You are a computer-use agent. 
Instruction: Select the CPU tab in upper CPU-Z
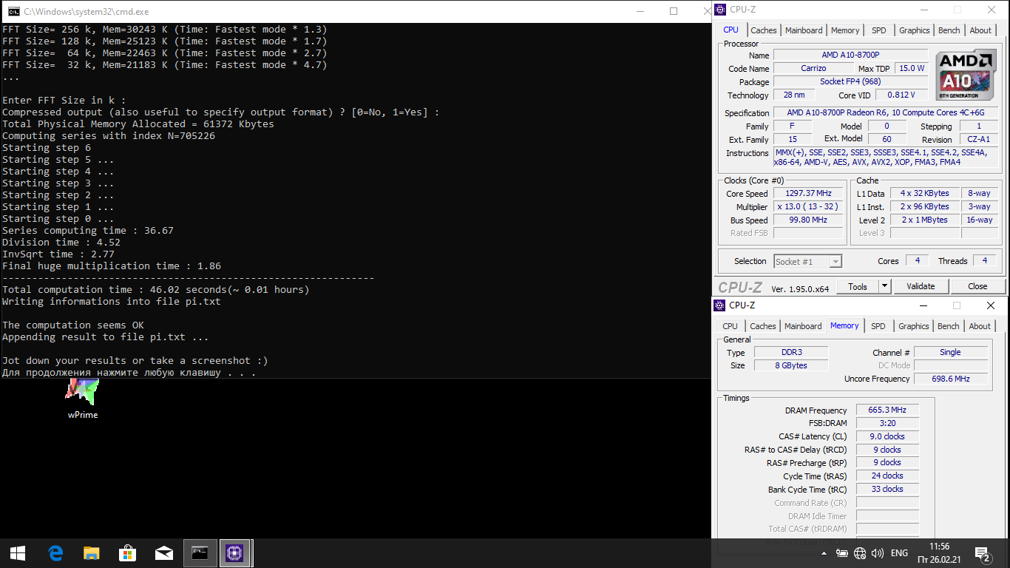point(731,30)
